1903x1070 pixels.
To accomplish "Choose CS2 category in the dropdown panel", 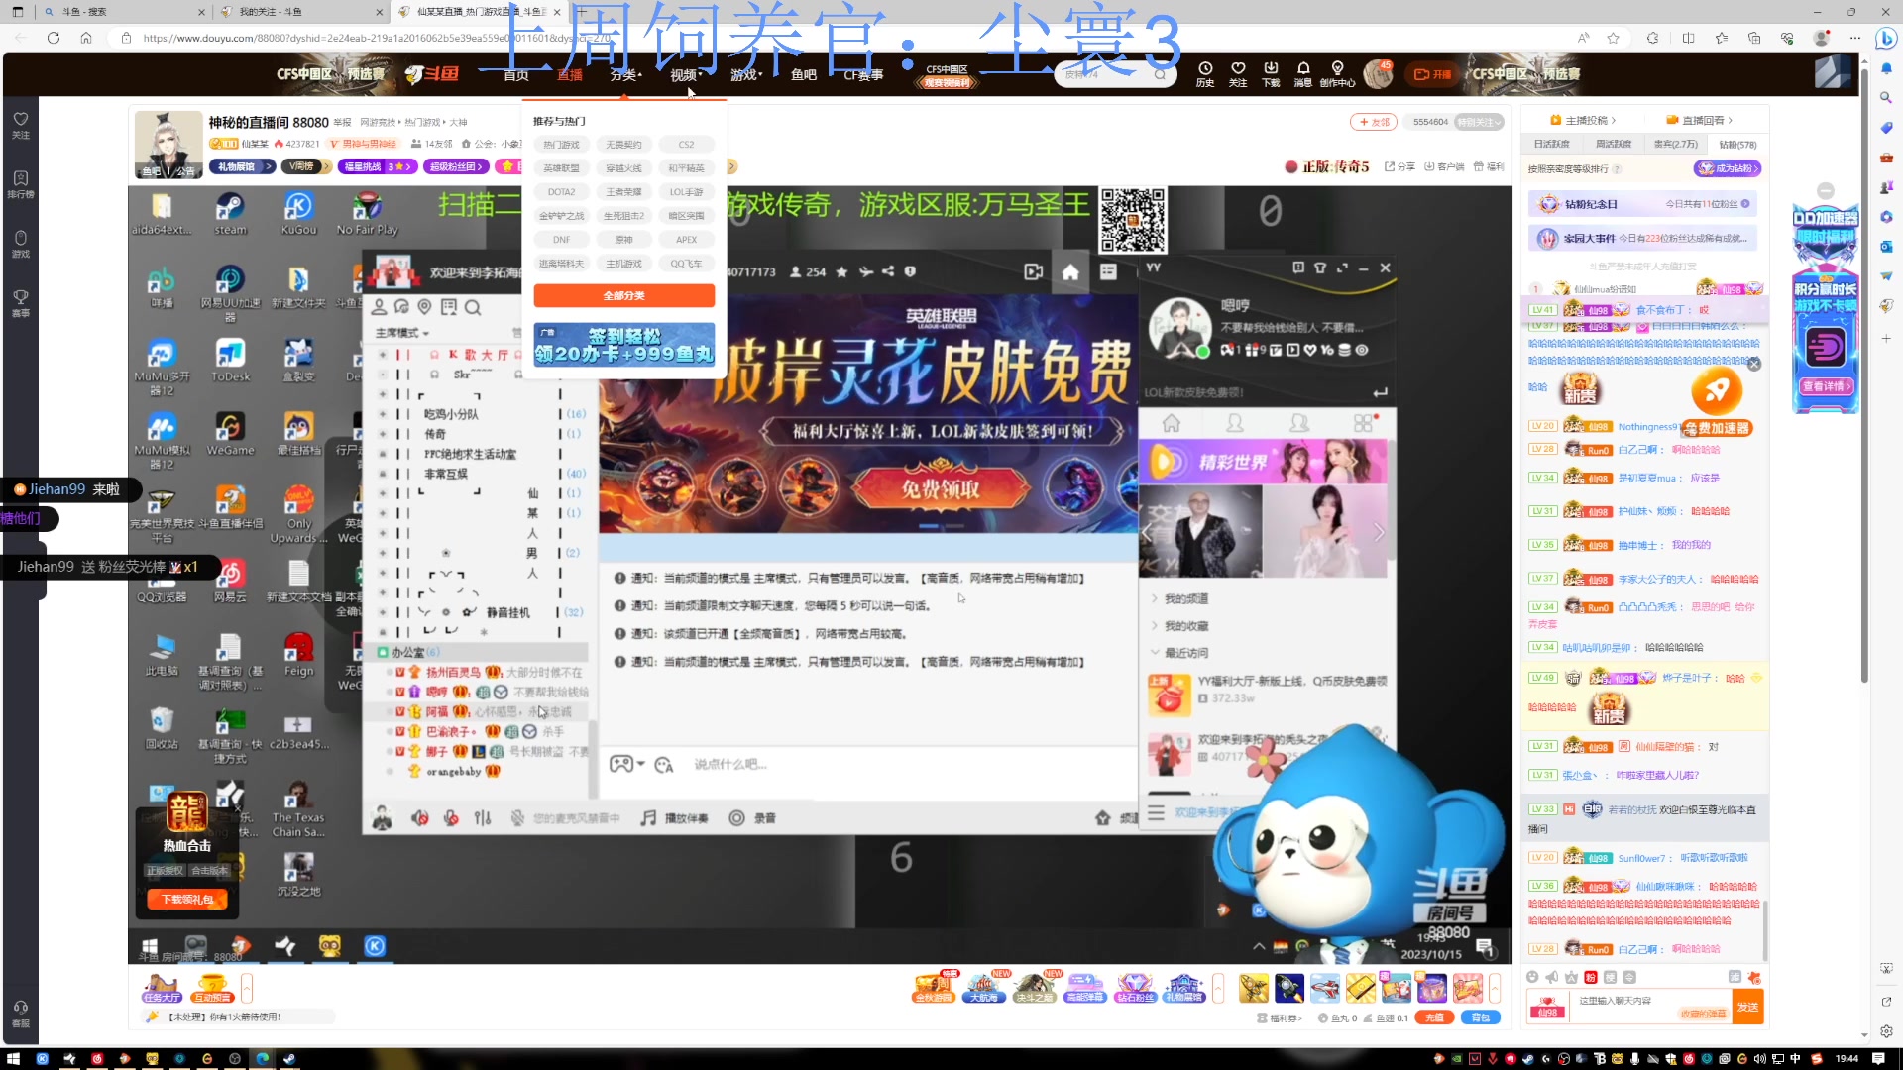I will 686,145.
